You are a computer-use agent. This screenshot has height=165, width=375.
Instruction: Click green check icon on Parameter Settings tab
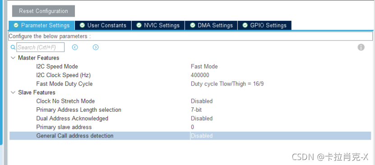click(x=16, y=25)
